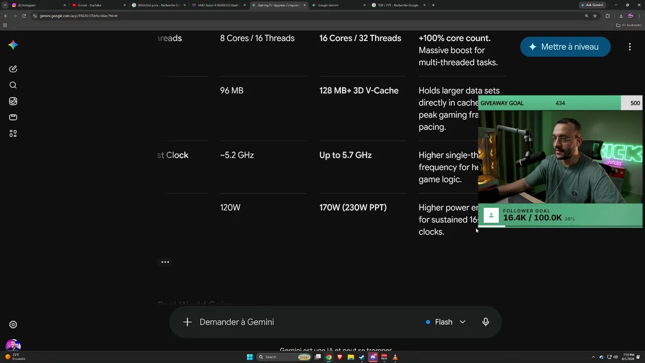Click the Mettre à niveau upgrade button
This screenshot has width=645, height=363.
565,47
